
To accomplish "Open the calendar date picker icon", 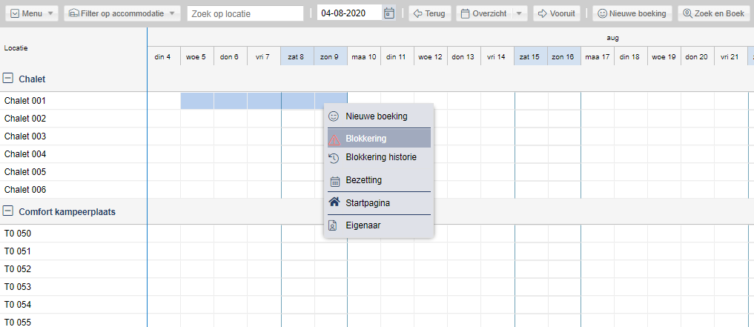I will (x=389, y=13).
